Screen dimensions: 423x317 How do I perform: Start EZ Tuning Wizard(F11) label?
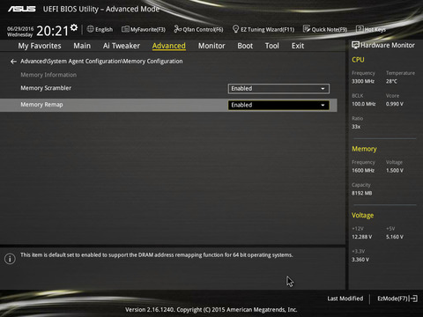267,29
